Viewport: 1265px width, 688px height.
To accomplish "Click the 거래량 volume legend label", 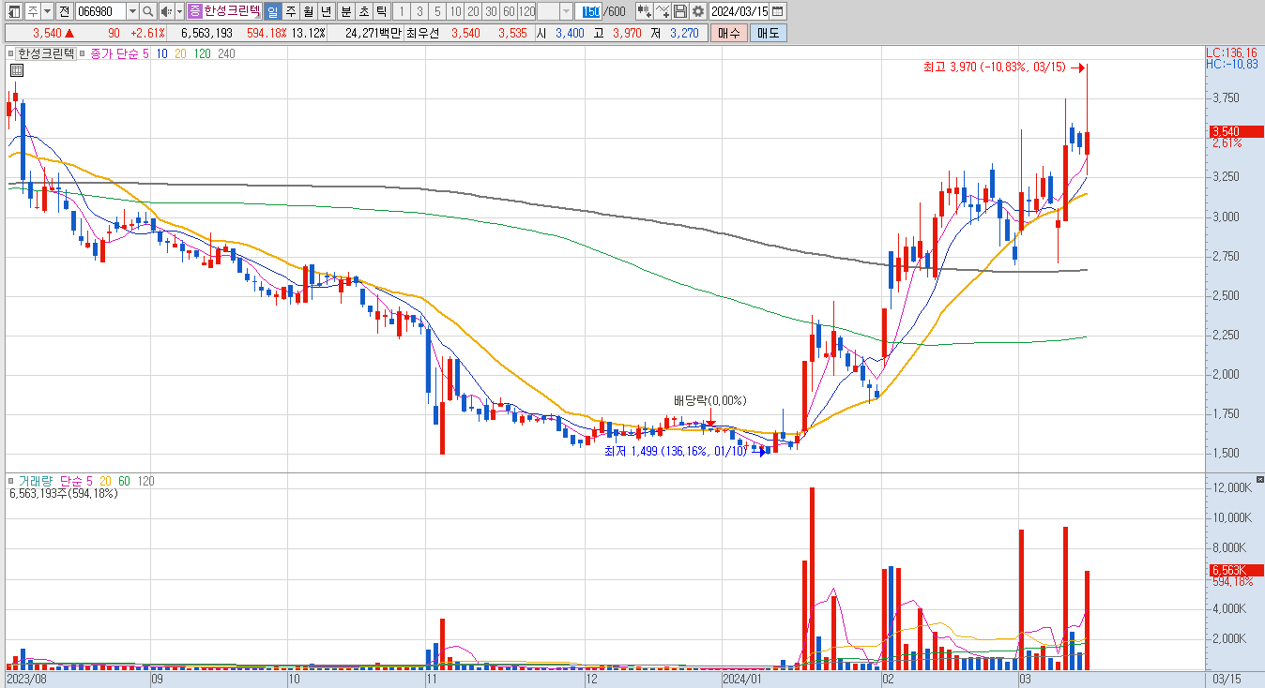I will [35, 481].
